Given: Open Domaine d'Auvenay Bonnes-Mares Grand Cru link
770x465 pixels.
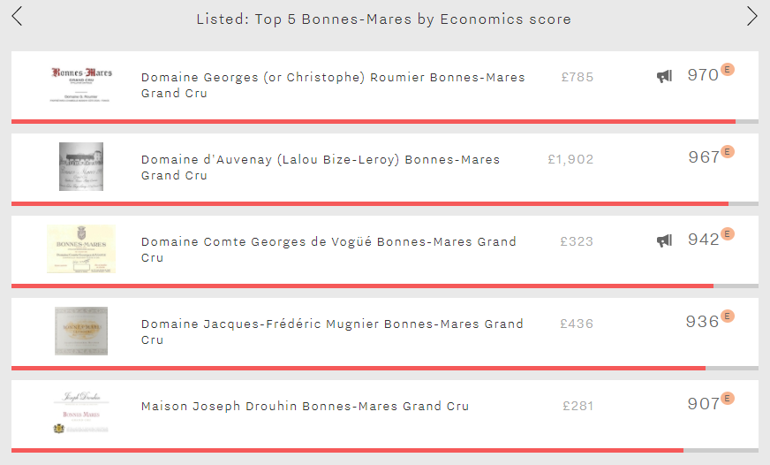Looking at the screenshot, I should (321, 167).
